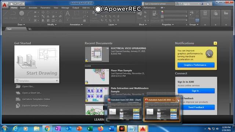Click the Graphics Performance button
This screenshot has height=132, width=235.
tap(196, 65)
